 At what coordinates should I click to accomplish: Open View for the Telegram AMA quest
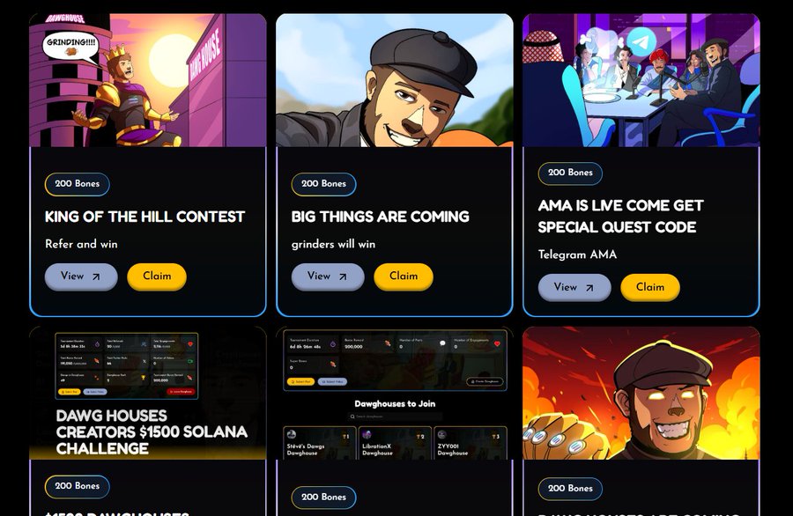coord(574,287)
